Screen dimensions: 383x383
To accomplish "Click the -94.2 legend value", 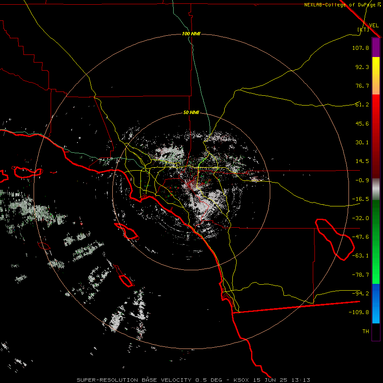I will point(360,294).
